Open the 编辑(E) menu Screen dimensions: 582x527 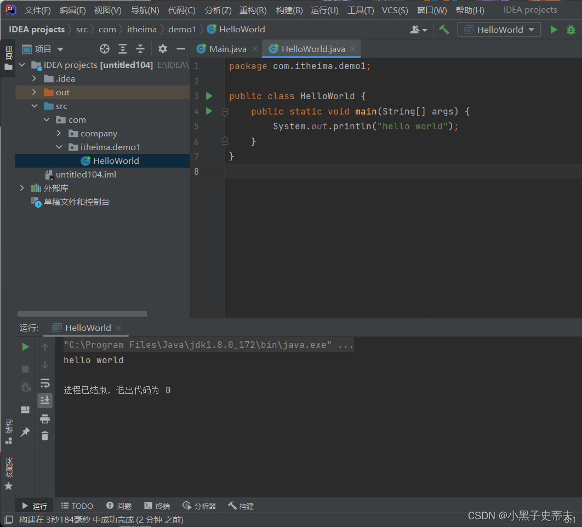tap(72, 10)
